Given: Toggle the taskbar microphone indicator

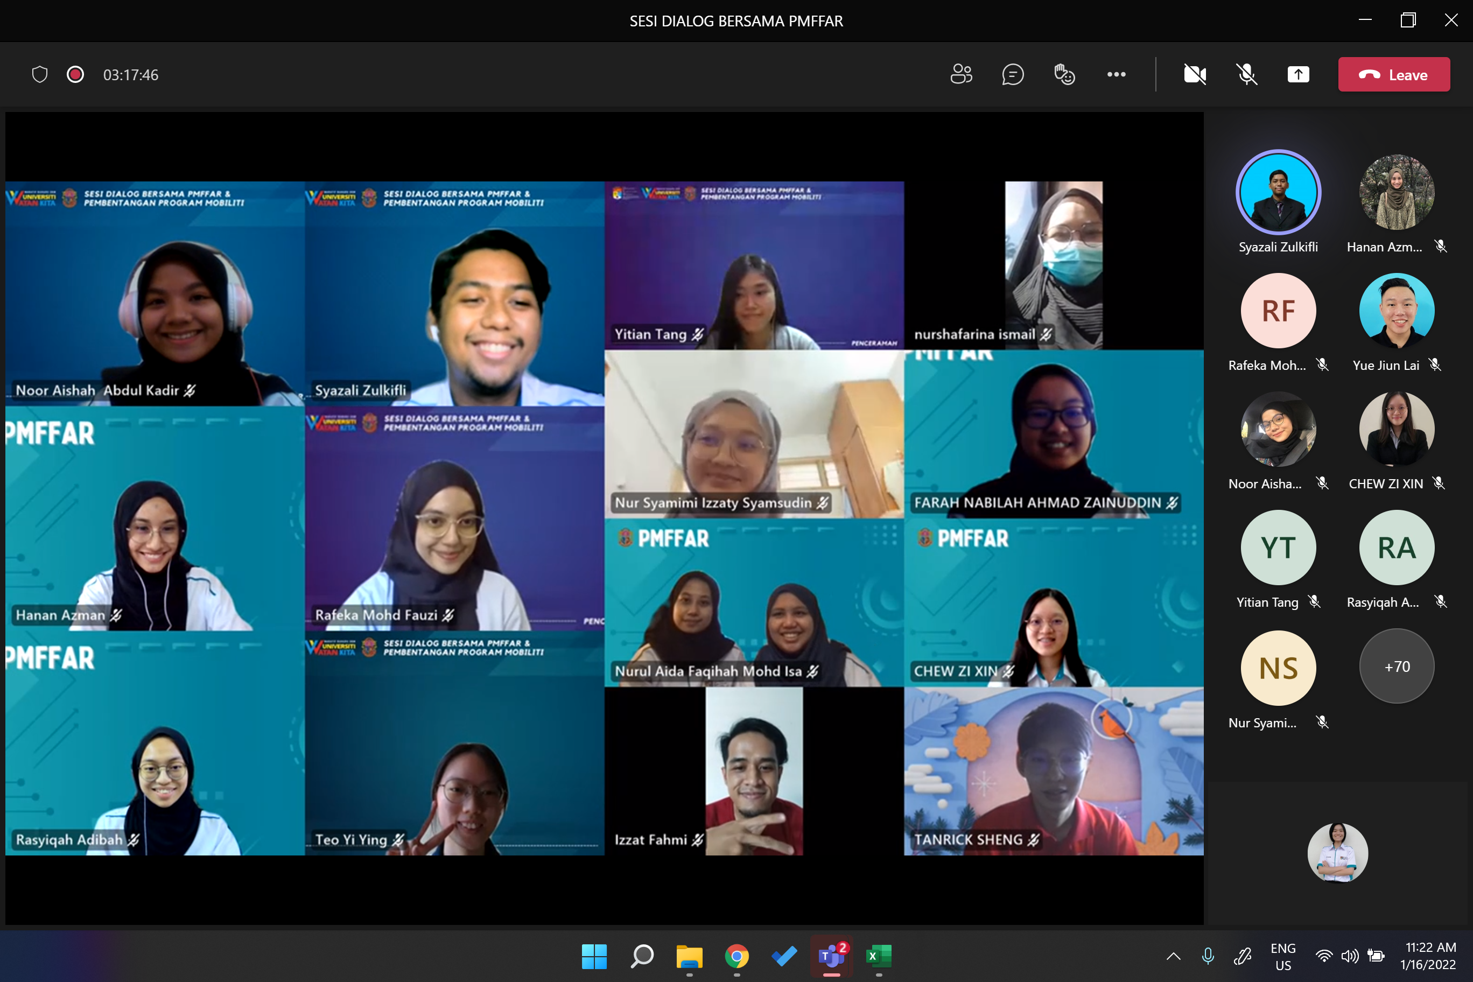Looking at the screenshot, I should pyautogui.click(x=1208, y=956).
